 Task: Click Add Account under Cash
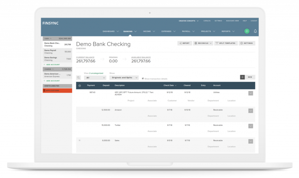tap(52, 65)
